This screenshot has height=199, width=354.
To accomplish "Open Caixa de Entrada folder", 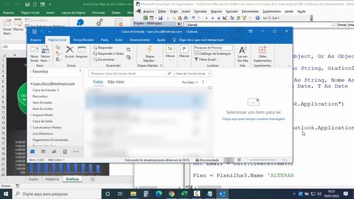I will pos(44,90).
